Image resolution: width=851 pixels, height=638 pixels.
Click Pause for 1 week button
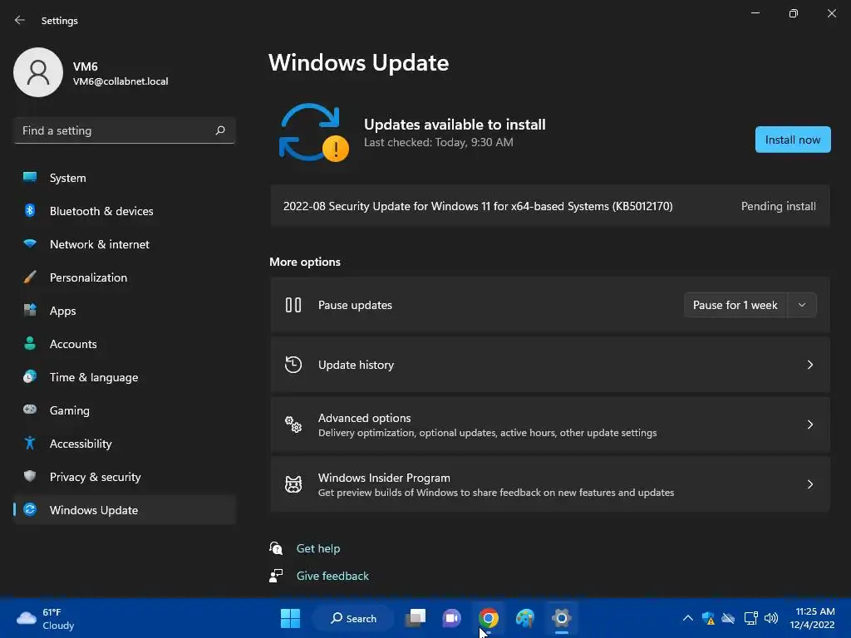[x=735, y=305]
